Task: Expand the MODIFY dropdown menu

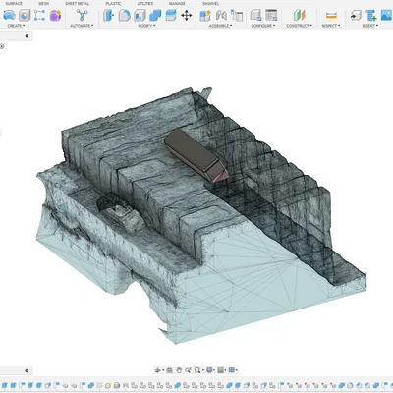Action: (x=146, y=26)
